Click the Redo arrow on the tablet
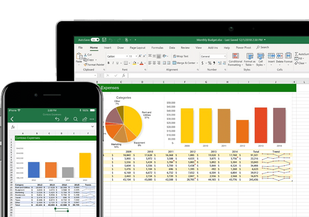 coord(119,40)
